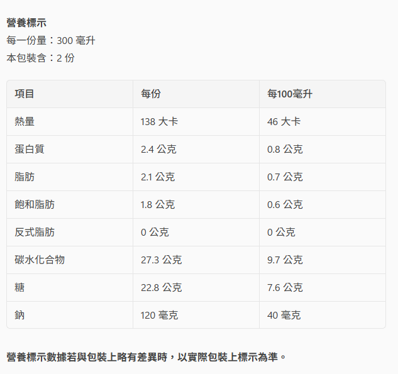Click the 27.3 公克 carbohydrate value

(161, 260)
